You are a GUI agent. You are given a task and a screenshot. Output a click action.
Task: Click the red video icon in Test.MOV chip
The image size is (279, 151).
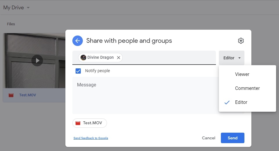pos(78,123)
